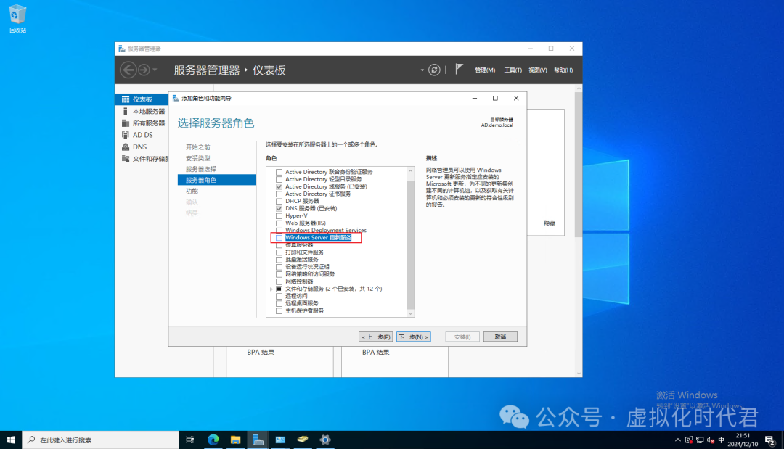The width and height of the screenshot is (784, 449).
Task: Open the Settings gear taskbar icon
Action: (x=325, y=440)
